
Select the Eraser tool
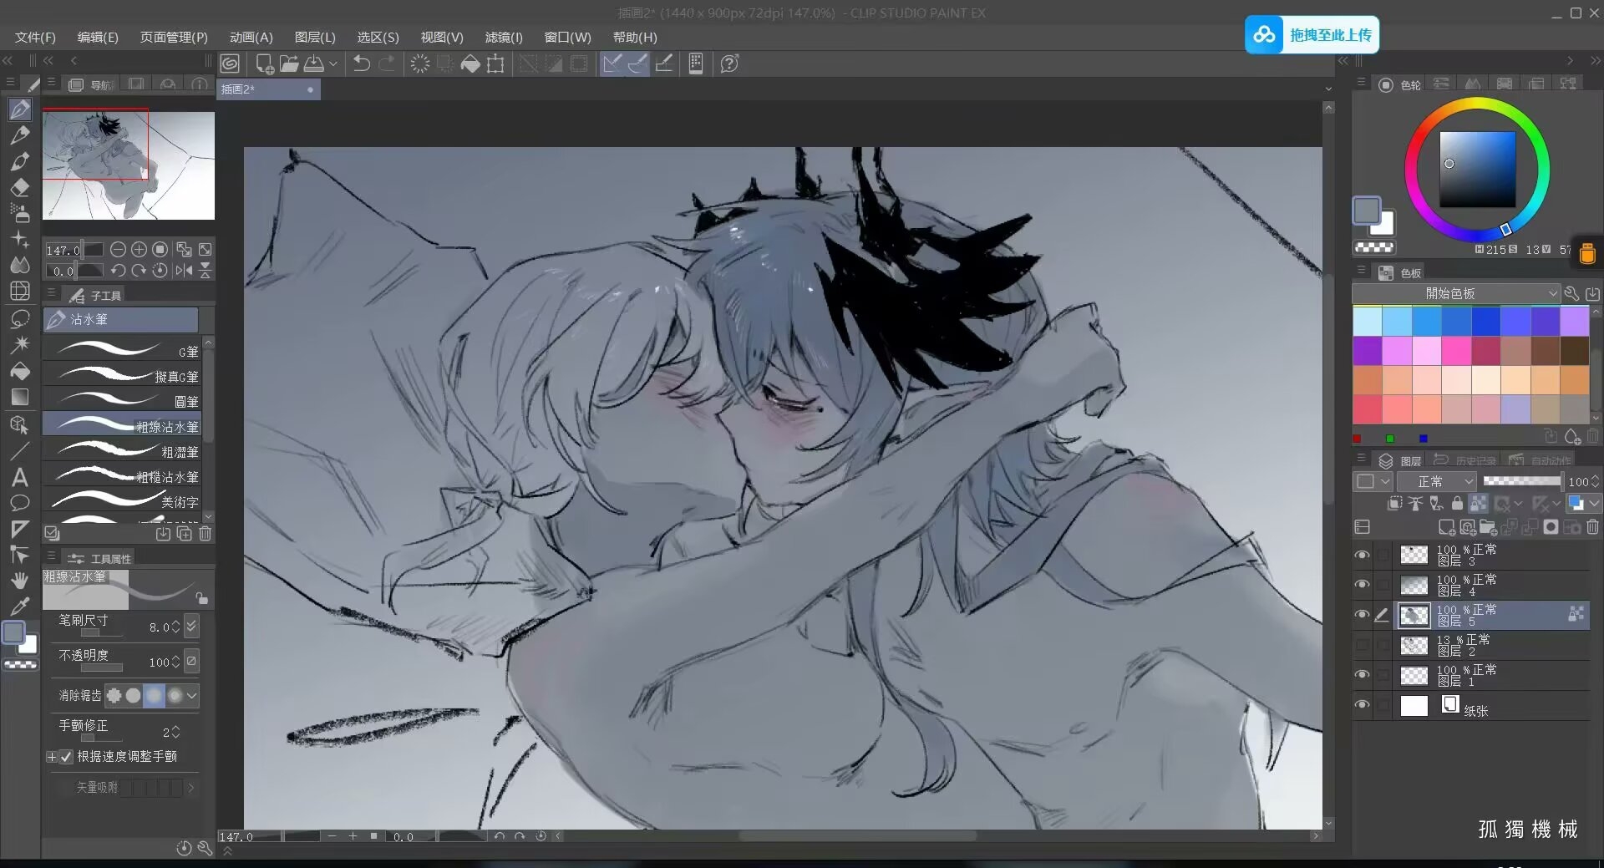20,186
